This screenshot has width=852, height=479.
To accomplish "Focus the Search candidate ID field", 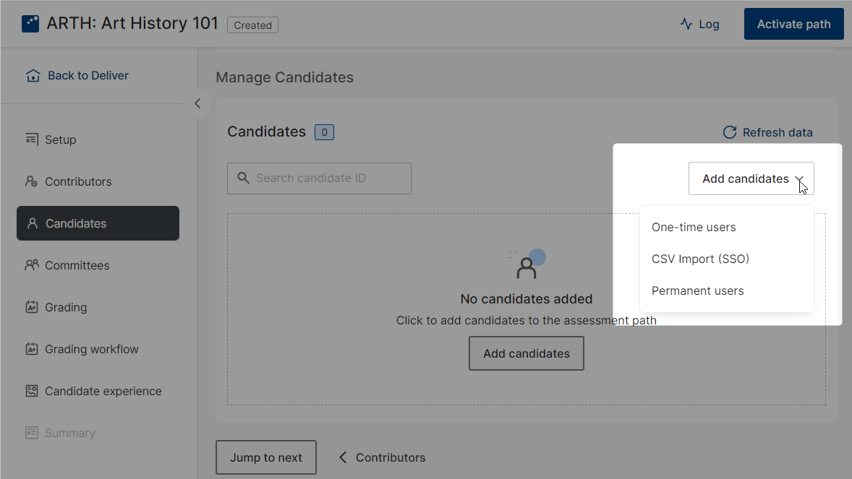I will [319, 178].
